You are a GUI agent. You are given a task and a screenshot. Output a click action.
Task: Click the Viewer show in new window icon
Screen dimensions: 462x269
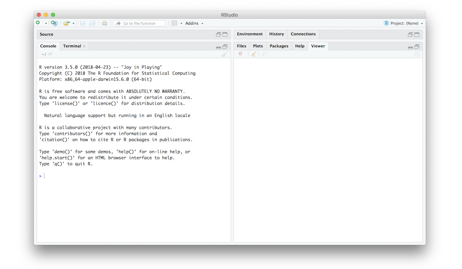[x=264, y=54]
